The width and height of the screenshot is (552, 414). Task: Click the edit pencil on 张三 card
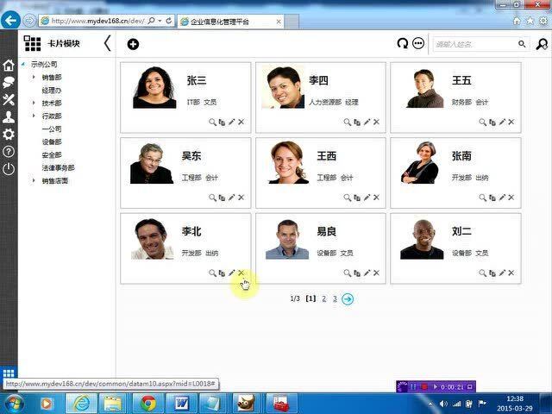point(231,122)
